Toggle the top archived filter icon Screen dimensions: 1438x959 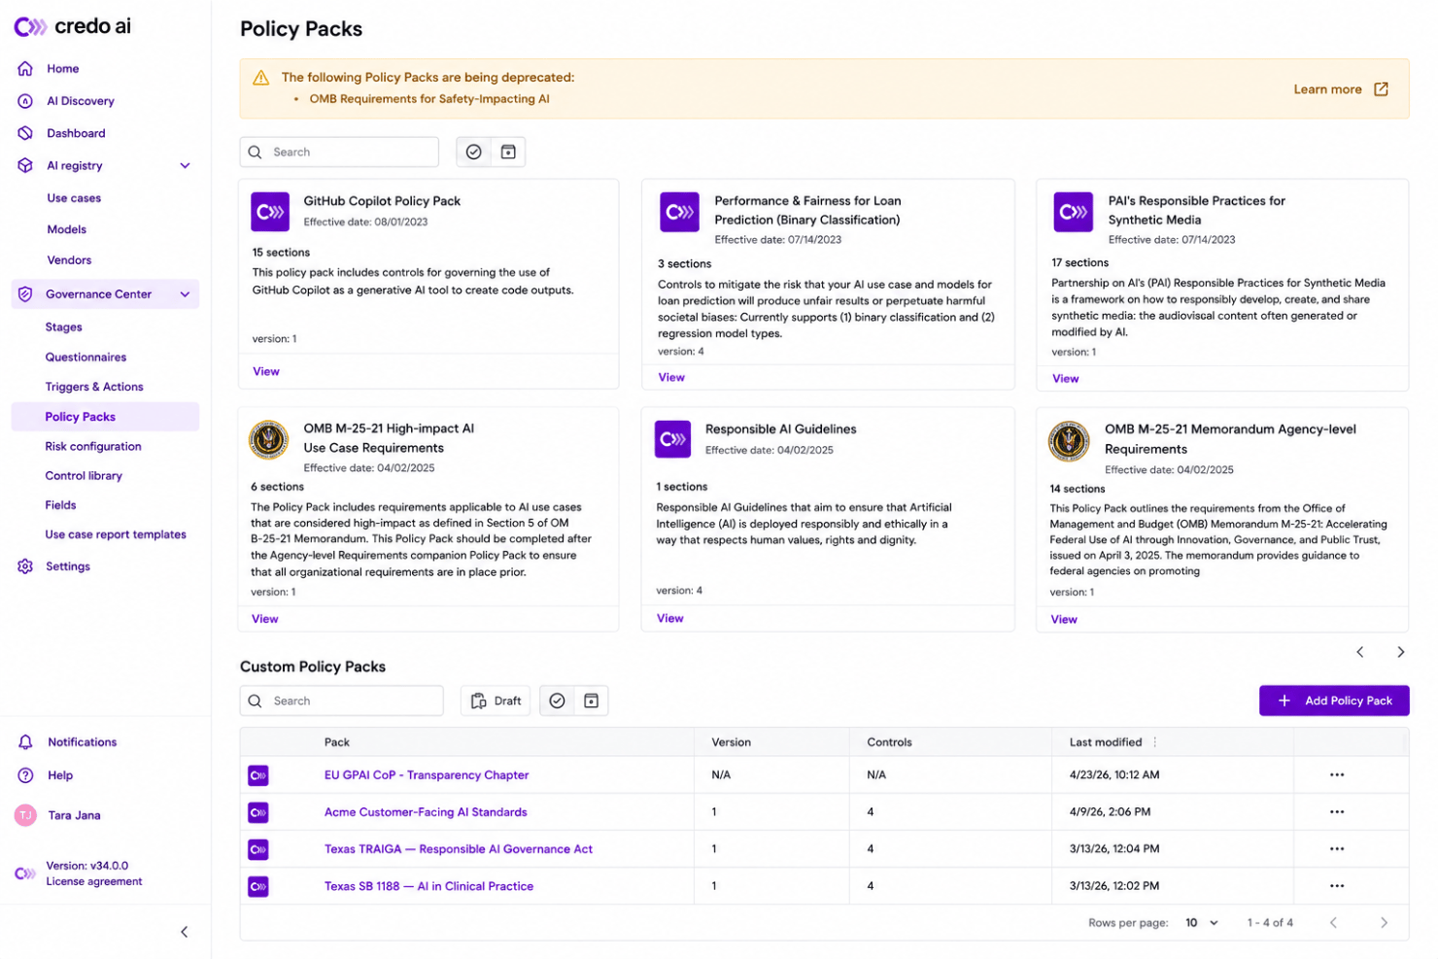click(x=508, y=152)
